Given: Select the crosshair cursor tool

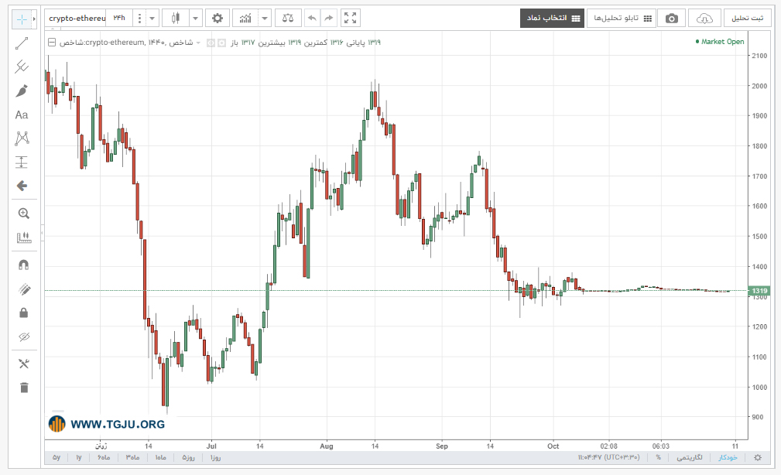Looking at the screenshot, I should point(22,19).
